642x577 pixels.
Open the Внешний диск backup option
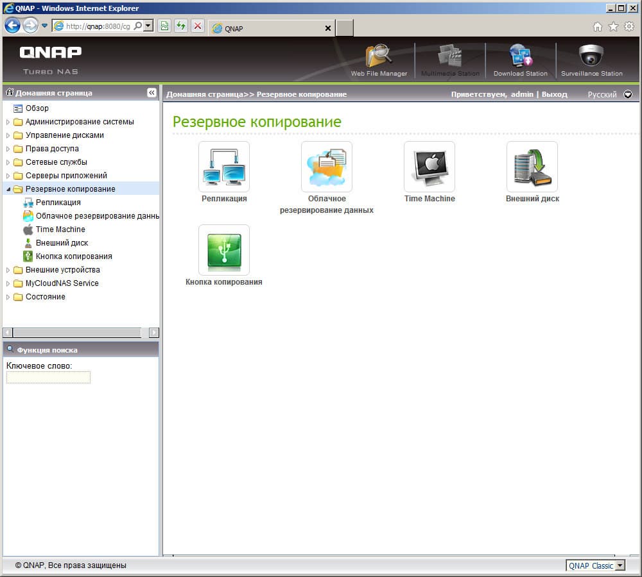click(532, 167)
